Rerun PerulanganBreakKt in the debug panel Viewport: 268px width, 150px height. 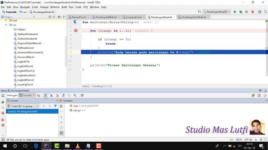pos(3,95)
